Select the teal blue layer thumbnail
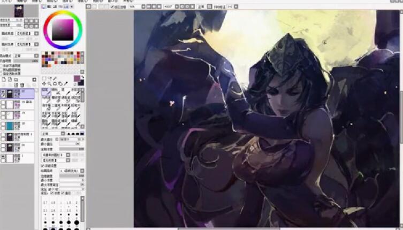The height and width of the screenshot is (230, 403). (x=10, y=126)
